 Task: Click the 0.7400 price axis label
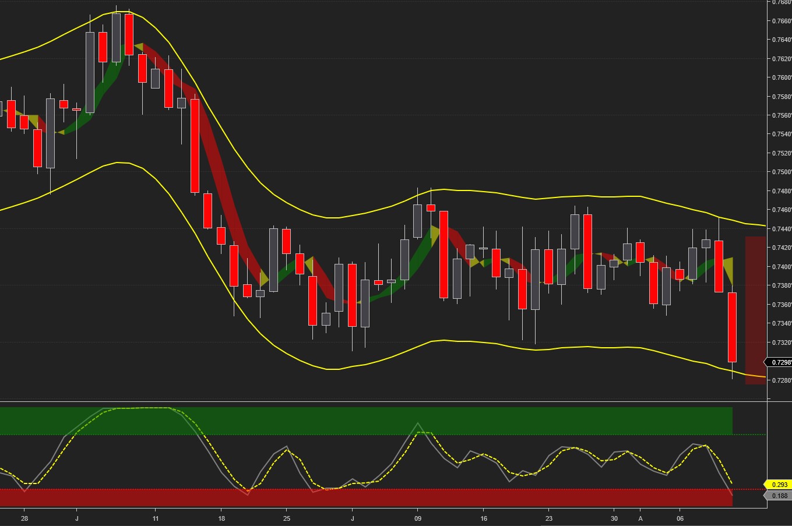tap(782, 267)
